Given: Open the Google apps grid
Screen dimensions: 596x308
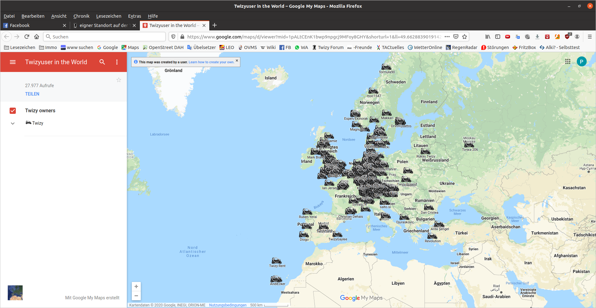Looking at the screenshot, I should pos(568,62).
